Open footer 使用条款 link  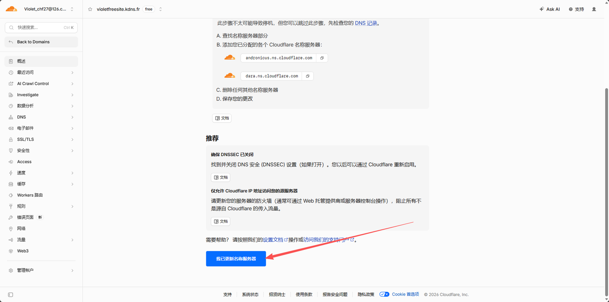pyautogui.click(x=304, y=294)
